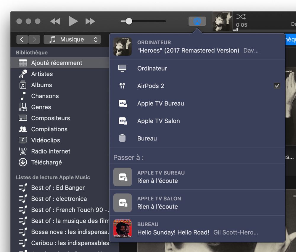Switch to APPLE TV SALON under Passer à
The width and height of the screenshot is (296, 252).
pyautogui.click(x=197, y=203)
